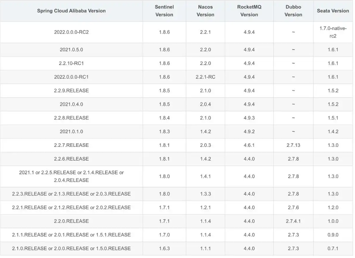Select the 2021.0.1.0 version cell
This screenshot has height=258, width=355.
71,131
